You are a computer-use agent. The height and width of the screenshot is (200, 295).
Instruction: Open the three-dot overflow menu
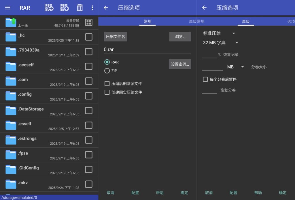pos(92,8)
